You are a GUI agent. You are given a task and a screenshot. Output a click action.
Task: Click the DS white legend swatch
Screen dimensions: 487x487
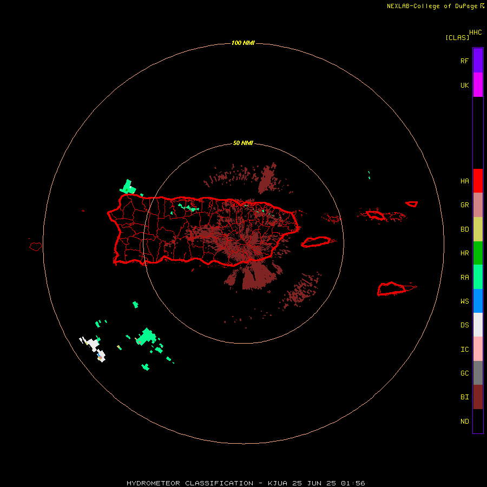[478, 325]
